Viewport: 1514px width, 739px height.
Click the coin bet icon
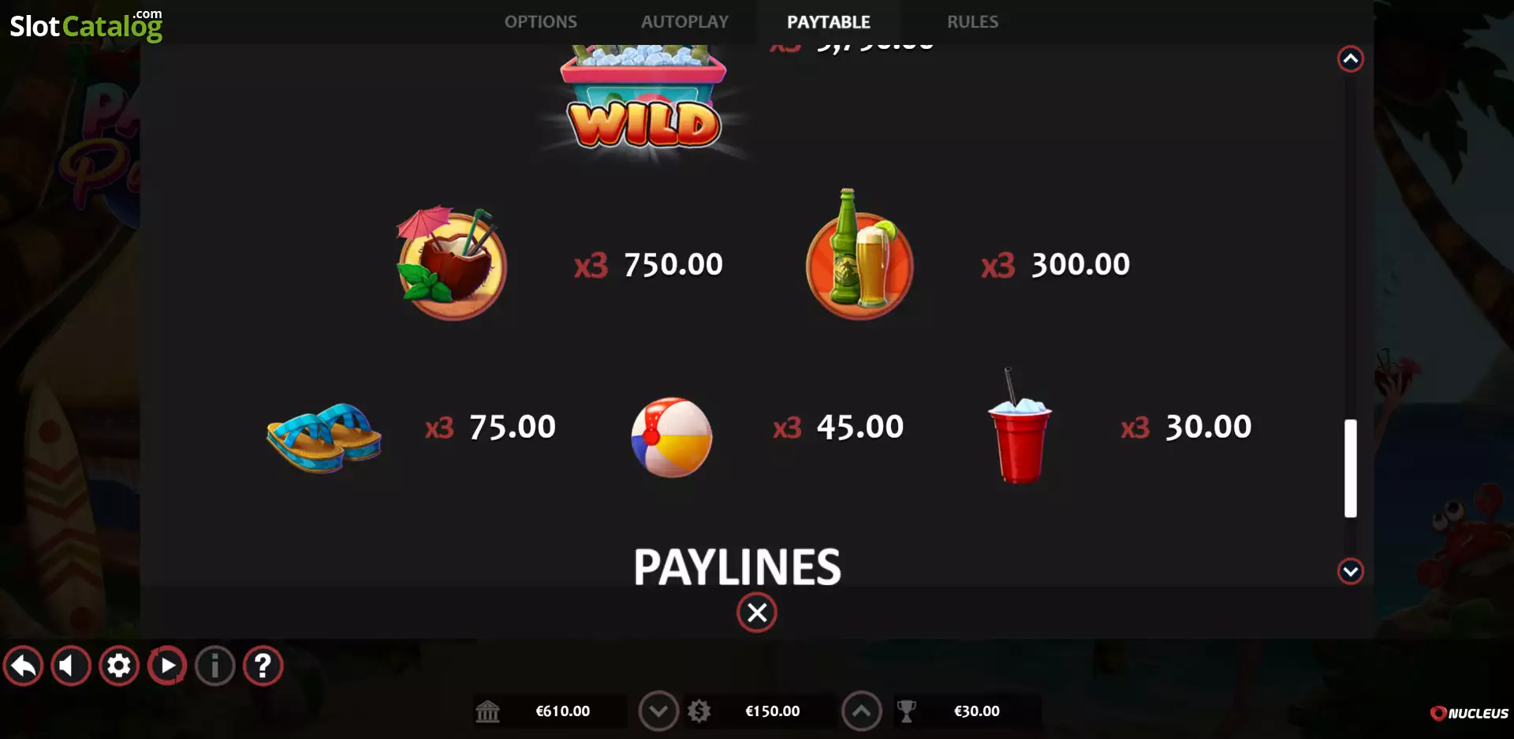coord(699,711)
